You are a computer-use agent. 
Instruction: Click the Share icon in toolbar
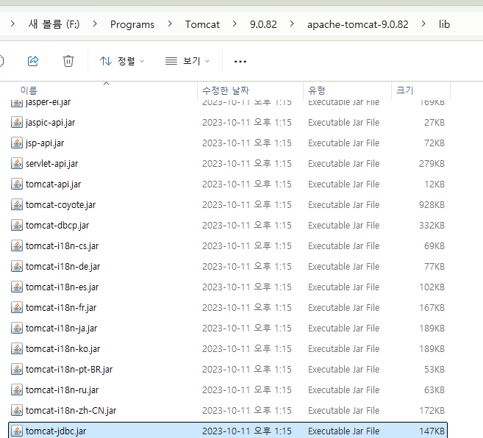coord(33,61)
